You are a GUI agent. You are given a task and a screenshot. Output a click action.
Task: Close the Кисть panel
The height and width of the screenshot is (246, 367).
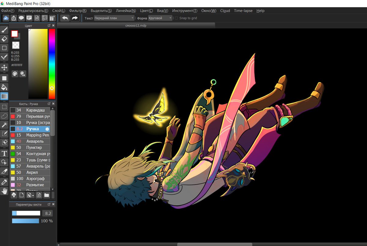(x=53, y=104)
